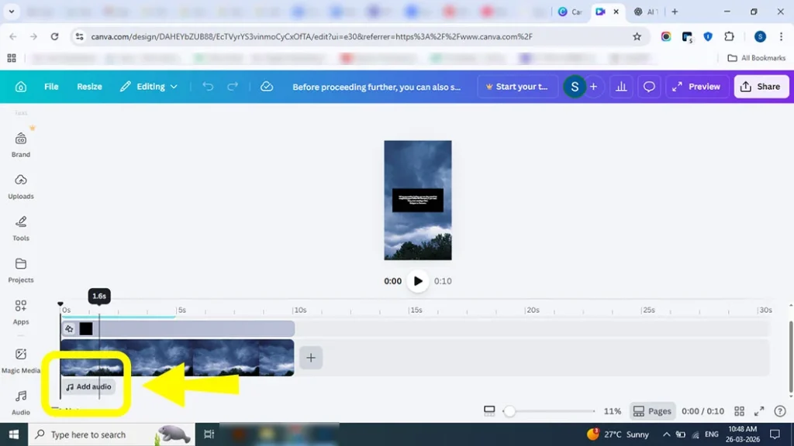The image size is (794, 446).
Task: Click the insights chart icon in the toolbar
Action: pos(620,86)
